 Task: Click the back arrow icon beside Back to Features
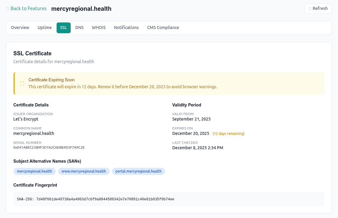click(x=7, y=8)
